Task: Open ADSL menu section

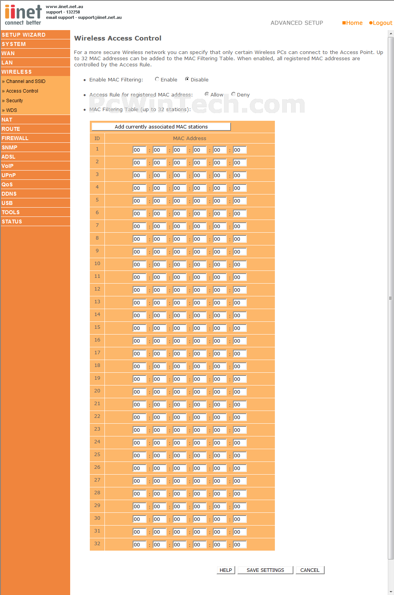Action: pos(35,157)
